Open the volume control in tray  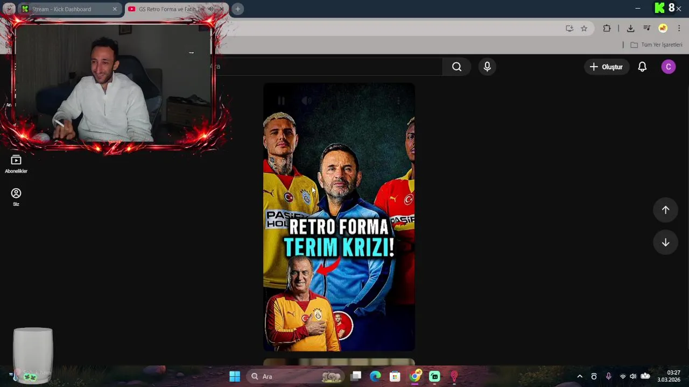pos(633,376)
